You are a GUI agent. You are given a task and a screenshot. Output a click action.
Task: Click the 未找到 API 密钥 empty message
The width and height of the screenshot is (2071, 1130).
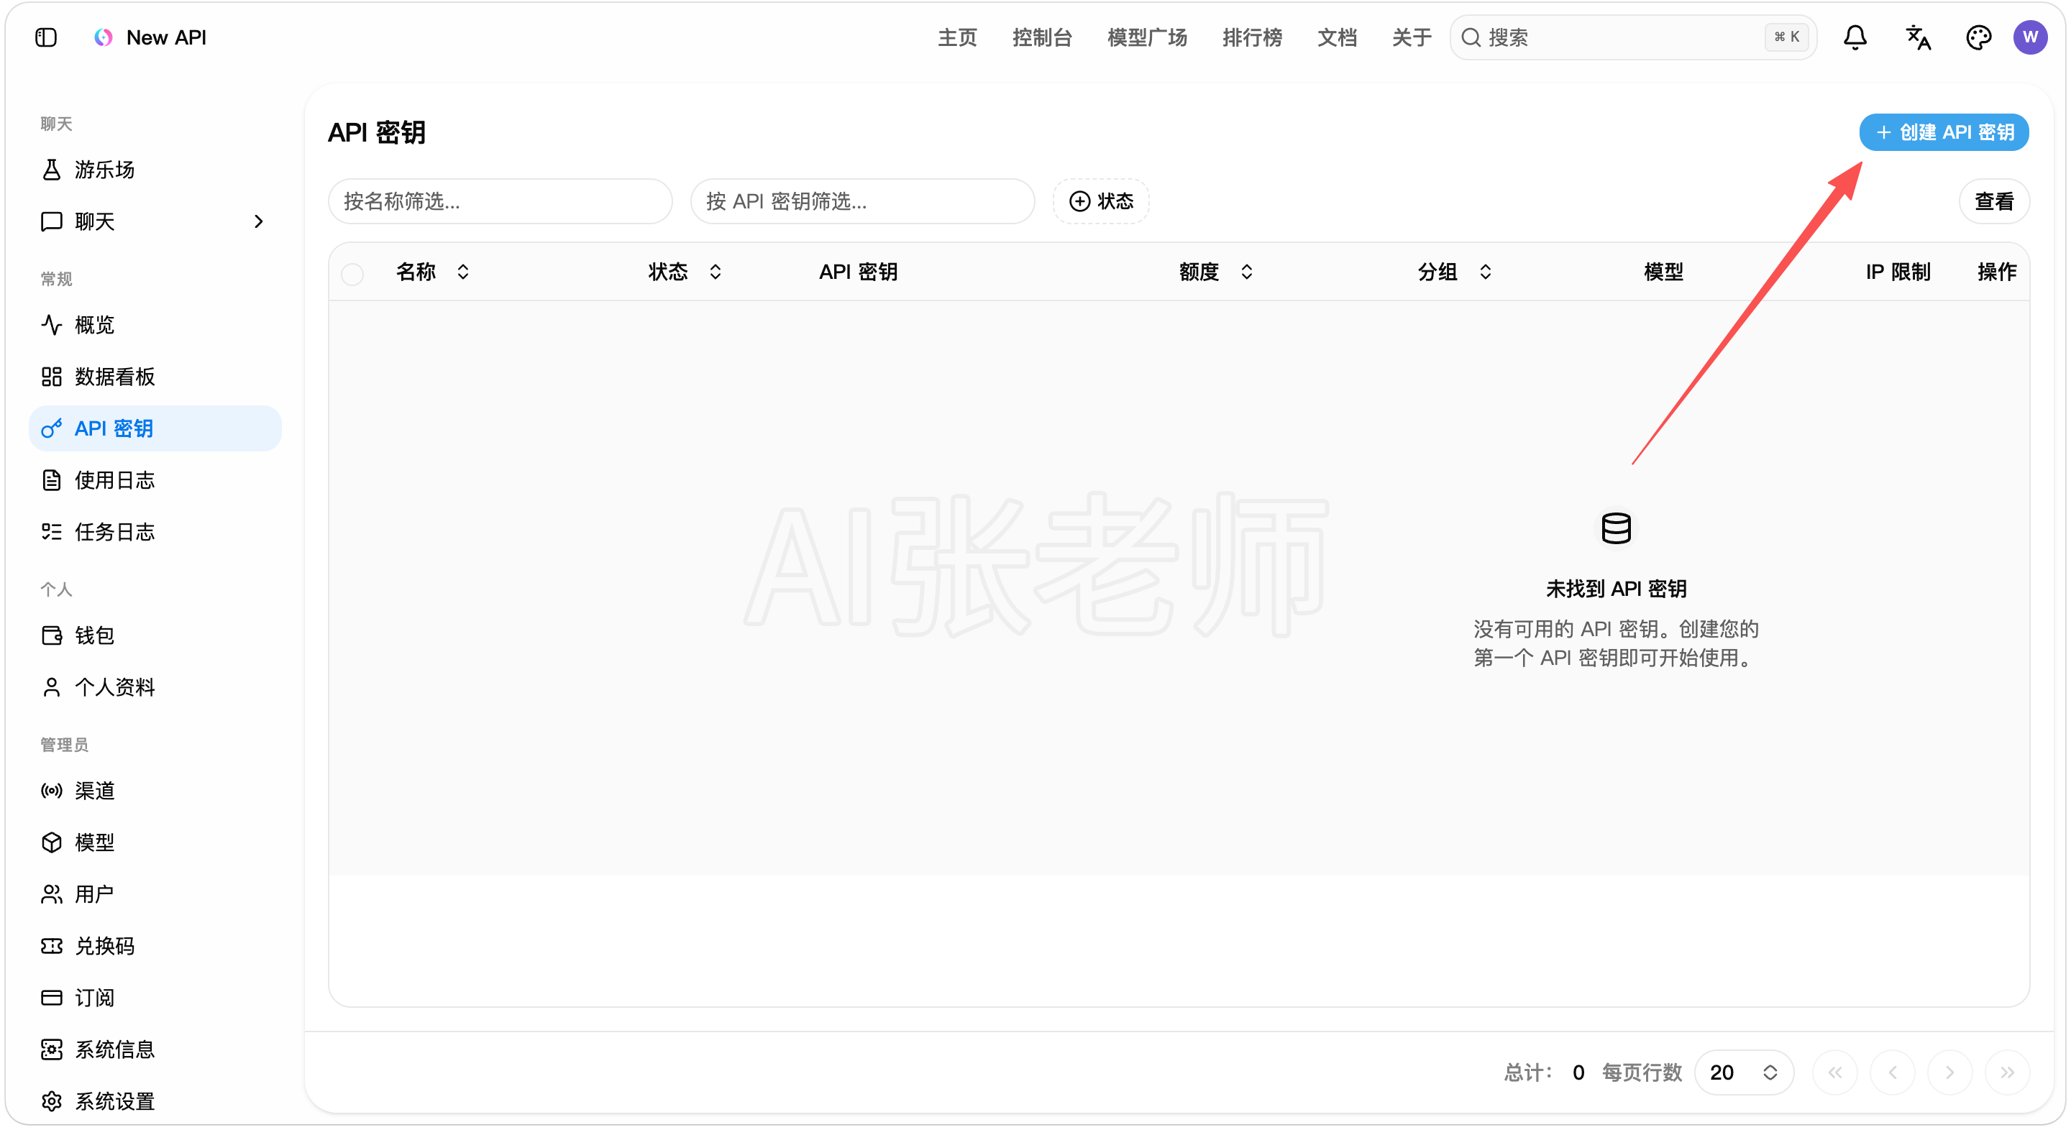(x=1616, y=588)
